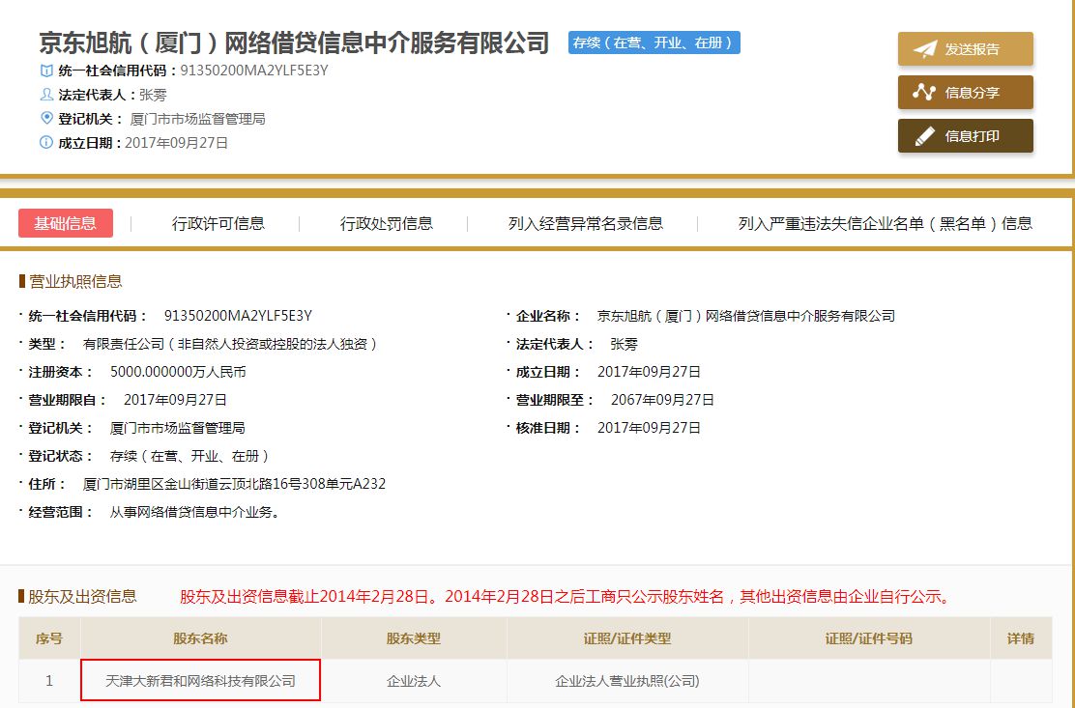Click the 详情 column header

pyautogui.click(x=1021, y=638)
